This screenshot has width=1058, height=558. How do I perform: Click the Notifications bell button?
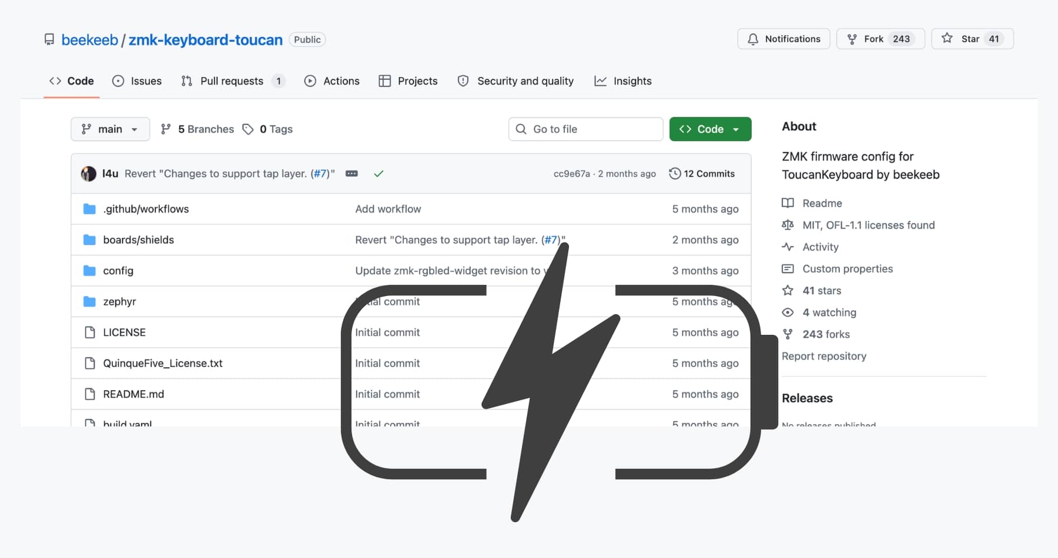click(x=784, y=39)
